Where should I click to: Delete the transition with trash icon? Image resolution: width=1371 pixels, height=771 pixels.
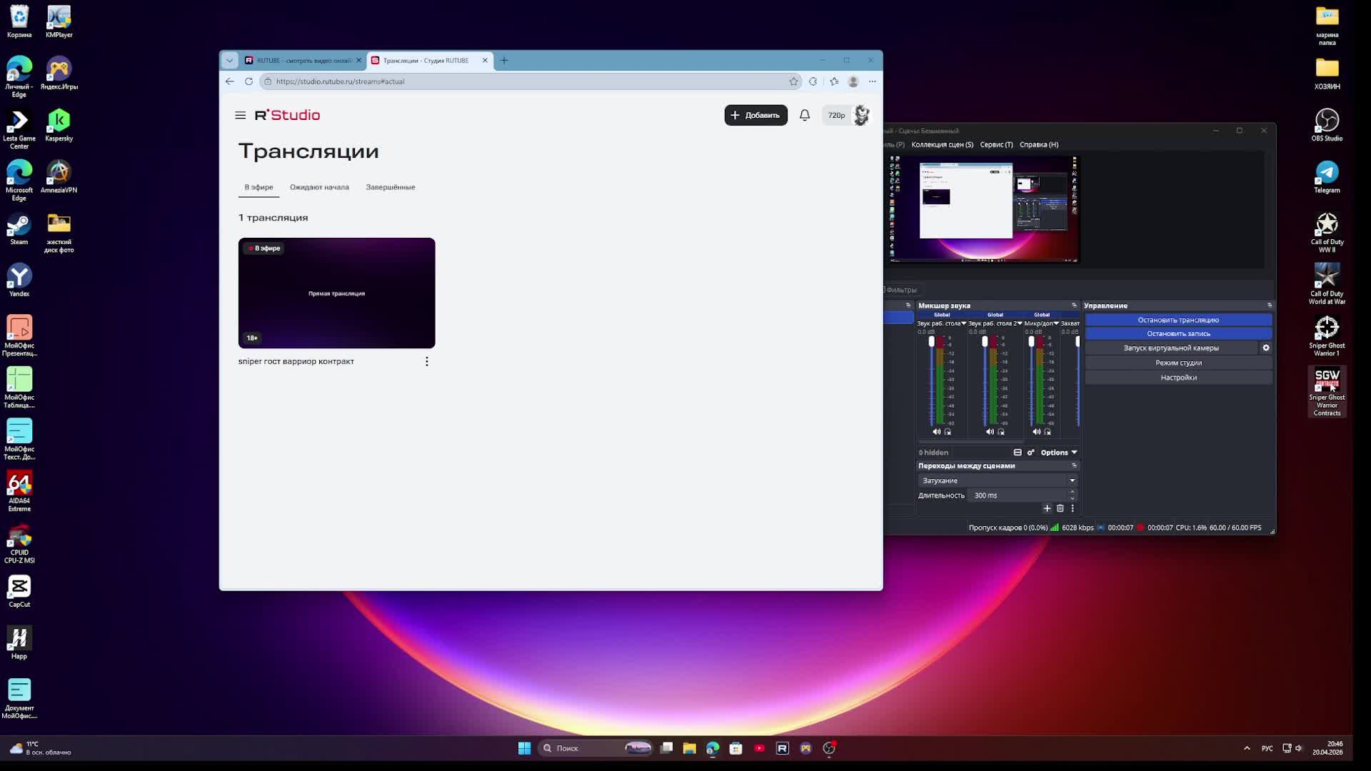tap(1060, 508)
